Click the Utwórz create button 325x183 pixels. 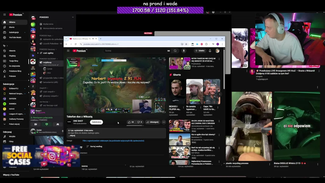click(200, 51)
